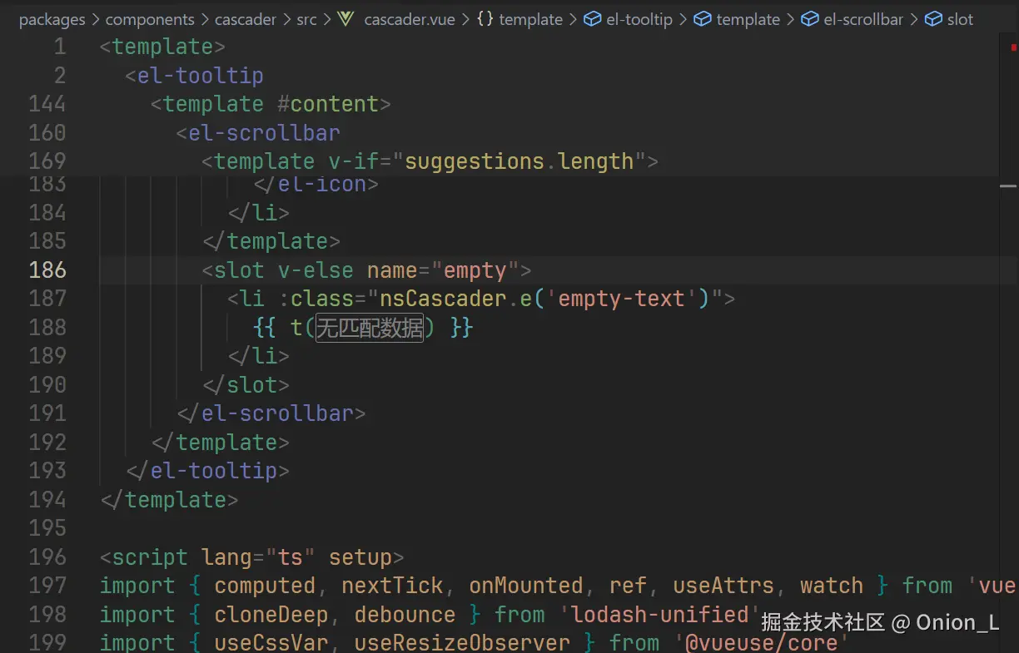The image size is (1019, 653).
Task: Click computed in the vue import
Action: [265, 586]
